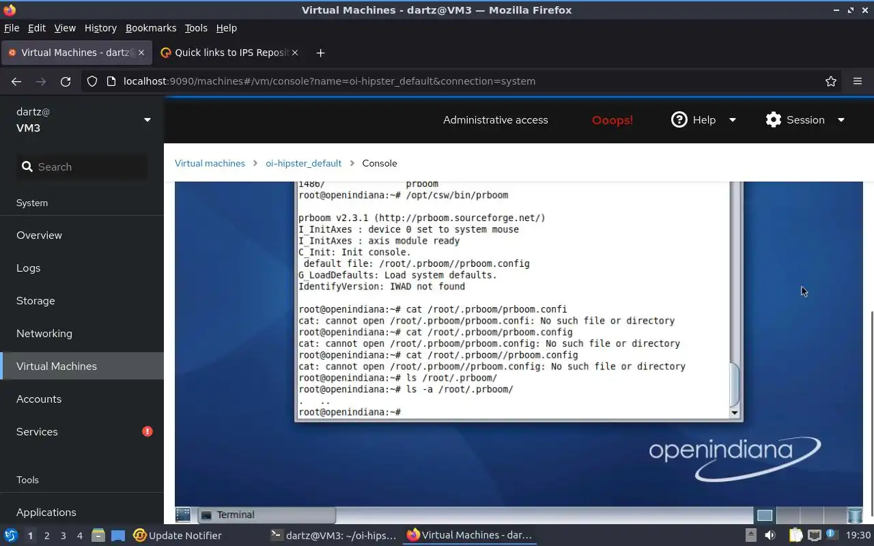Click the OpenIndiana panel trash icon
874x546 pixels.
[x=855, y=515]
